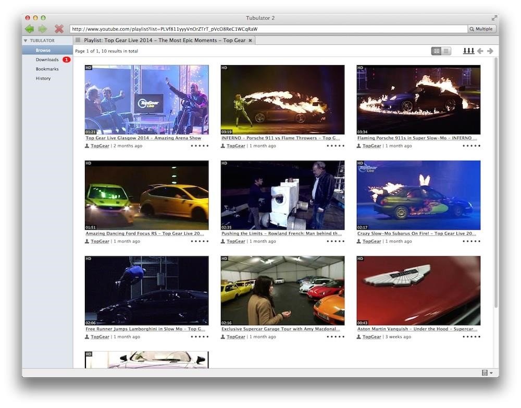
Task: Collapse the TUBULATOR sidebar section
Action: [25, 41]
